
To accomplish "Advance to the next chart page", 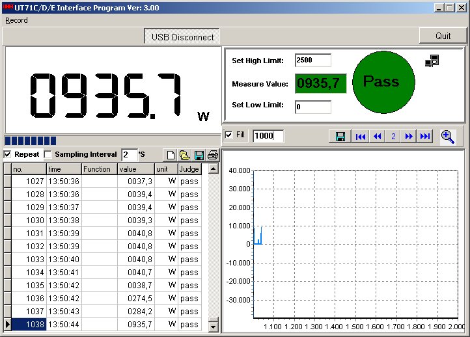I will point(409,136).
